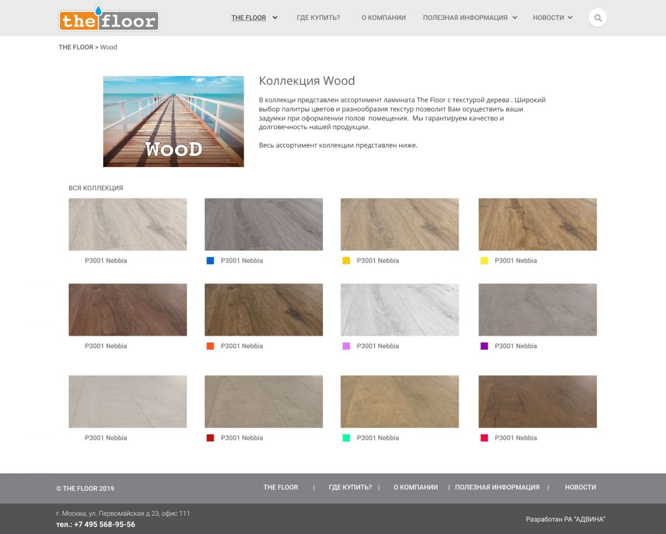666x534 pixels.
Task: Open THE FLOOR header menu item
Action: [x=249, y=18]
